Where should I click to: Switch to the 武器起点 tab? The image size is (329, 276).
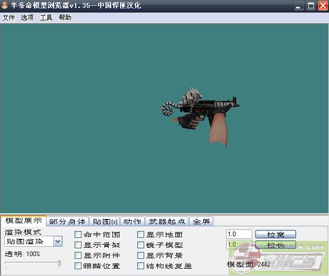(x=166, y=222)
